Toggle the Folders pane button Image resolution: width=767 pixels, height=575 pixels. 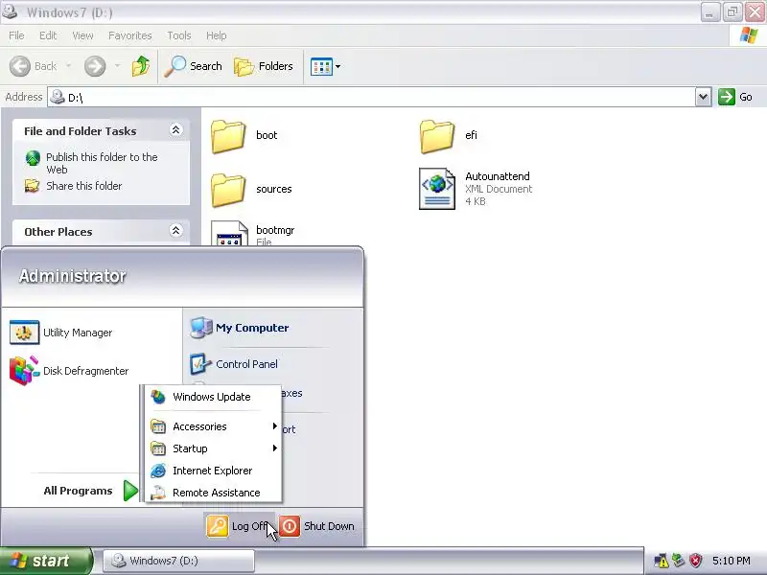tap(264, 66)
